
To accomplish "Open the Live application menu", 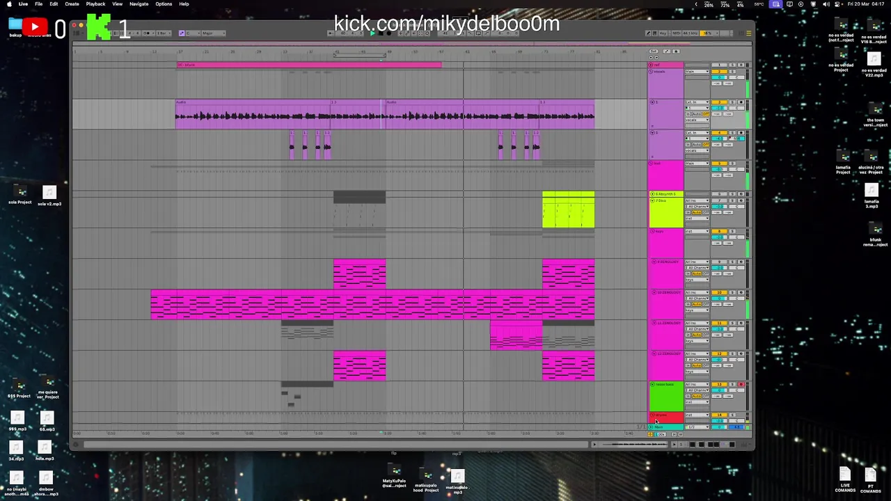I will click(23, 4).
